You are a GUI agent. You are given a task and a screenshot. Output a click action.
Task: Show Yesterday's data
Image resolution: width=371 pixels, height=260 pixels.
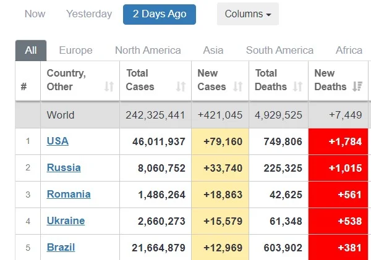pyautogui.click(x=89, y=14)
